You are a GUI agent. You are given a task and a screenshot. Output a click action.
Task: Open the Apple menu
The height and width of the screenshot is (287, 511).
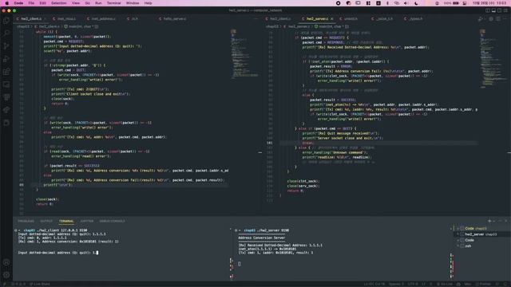pos(7,3)
